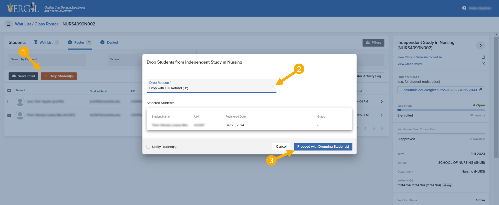Sort by Student column header

click(20, 91)
